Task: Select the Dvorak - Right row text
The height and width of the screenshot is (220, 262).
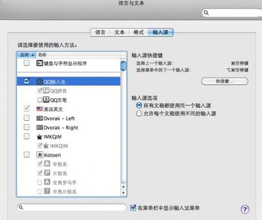Action: coord(61,128)
